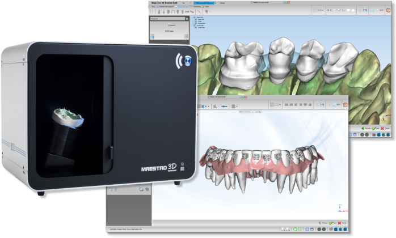
Task: Click the first green target icon in front status bar
Action: [295, 229]
